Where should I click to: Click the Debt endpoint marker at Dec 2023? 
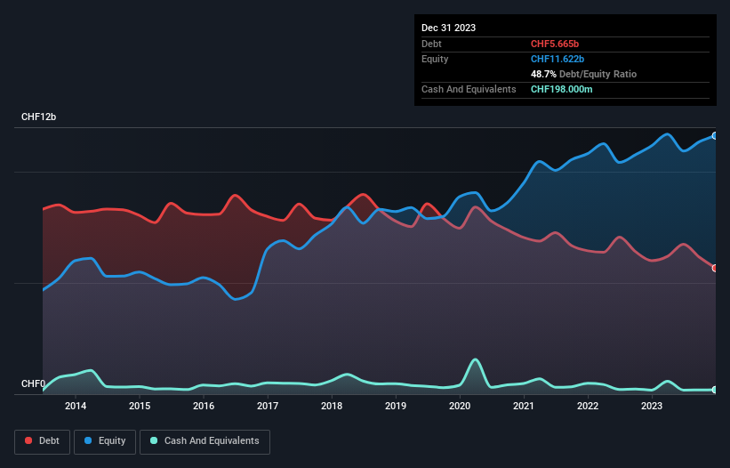pos(715,268)
